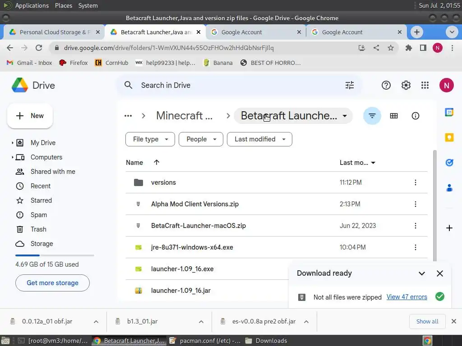Viewport: 462px width, 346px height.
Task: Bookmark this page star icon
Action: coord(390,48)
